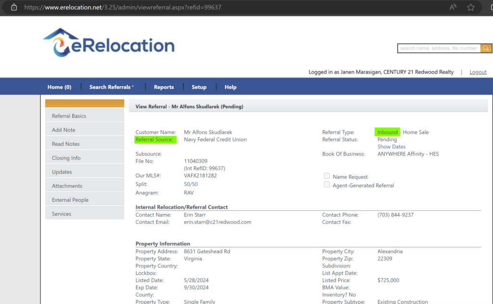Open Updates in sidebar
493x304 pixels.
85,172
